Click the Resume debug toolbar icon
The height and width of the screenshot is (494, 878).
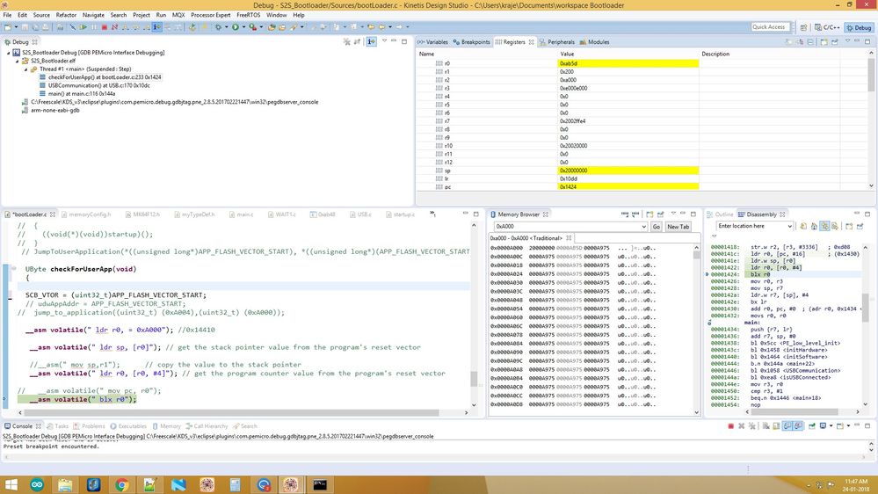tap(83, 27)
